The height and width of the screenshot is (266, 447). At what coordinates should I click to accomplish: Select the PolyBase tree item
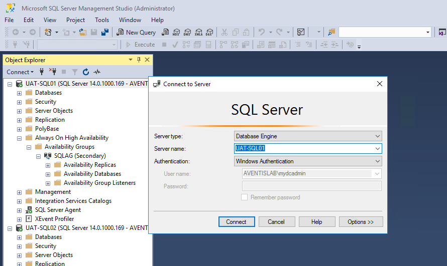[47, 128]
